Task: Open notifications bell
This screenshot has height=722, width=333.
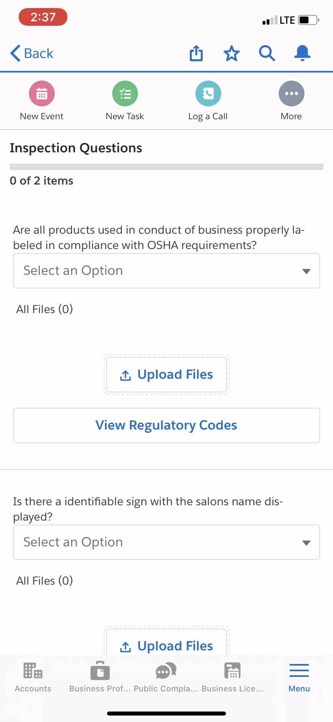Action: [x=302, y=53]
